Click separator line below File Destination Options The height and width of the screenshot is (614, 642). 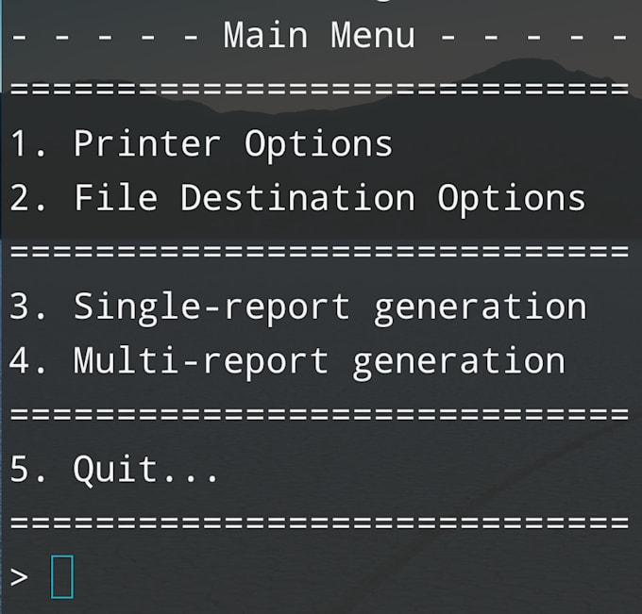tap(319, 252)
